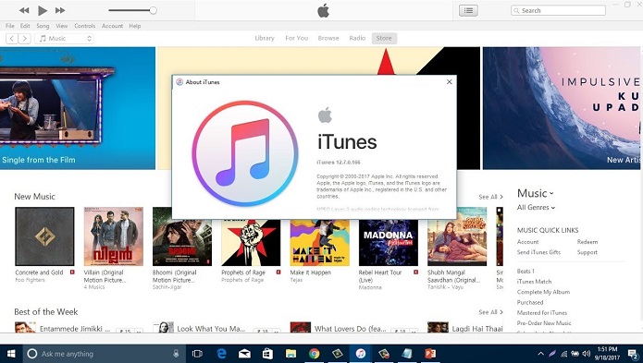Open the Mail app from taskbar

(244, 354)
